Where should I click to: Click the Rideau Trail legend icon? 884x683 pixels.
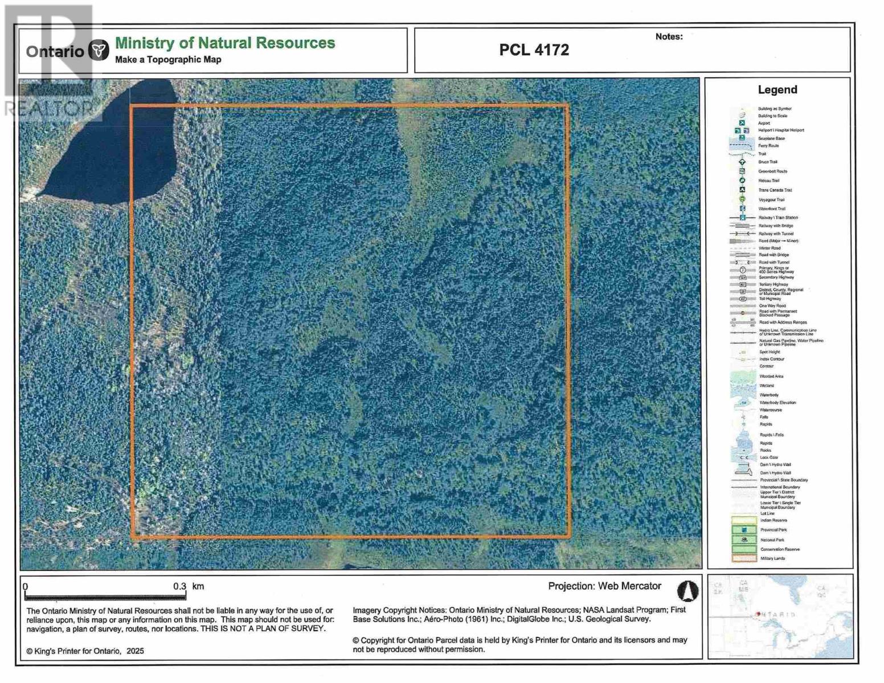point(742,179)
